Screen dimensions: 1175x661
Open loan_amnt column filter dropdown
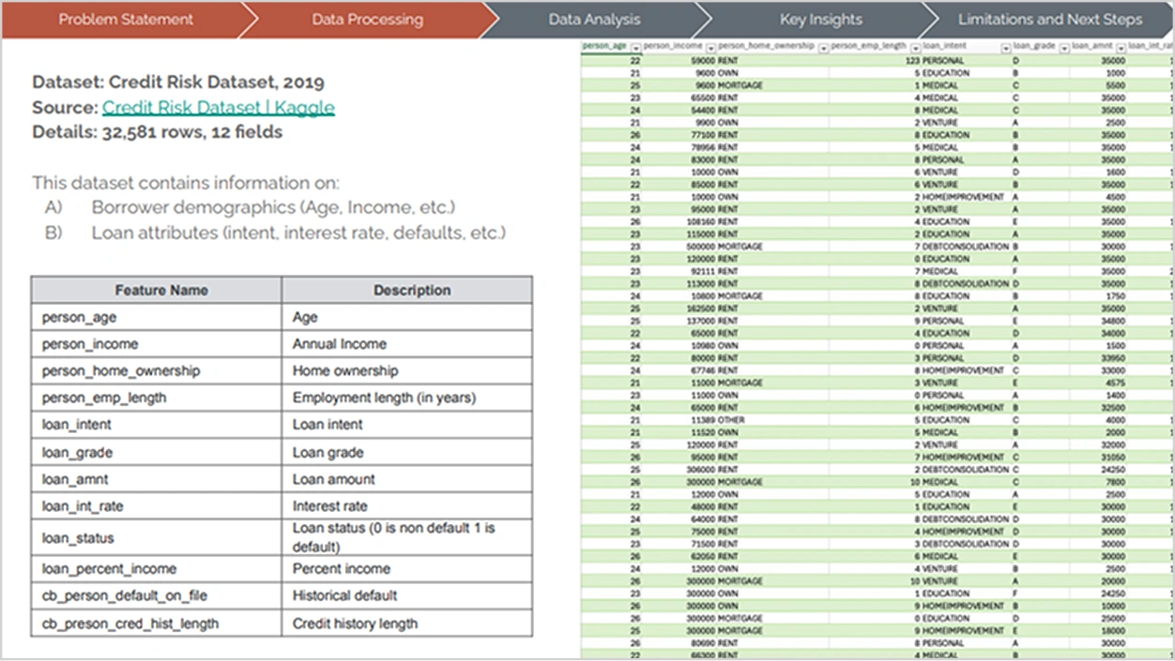(1121, 47)
